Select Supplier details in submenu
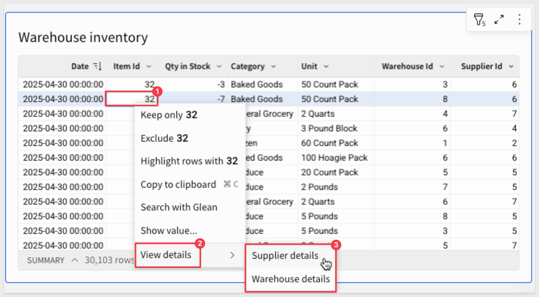The height and width of the screenshot is (297, 539). [285, 256]
